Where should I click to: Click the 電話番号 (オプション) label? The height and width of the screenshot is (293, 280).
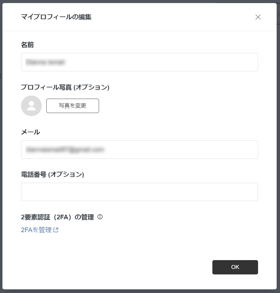tap(52, 175)
